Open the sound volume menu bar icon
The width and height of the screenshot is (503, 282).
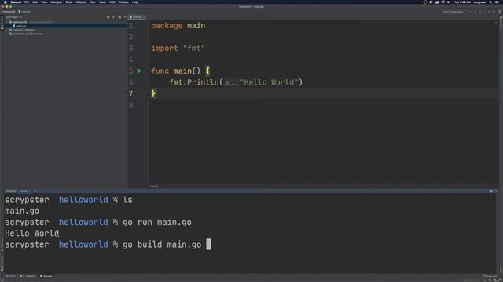449,2
